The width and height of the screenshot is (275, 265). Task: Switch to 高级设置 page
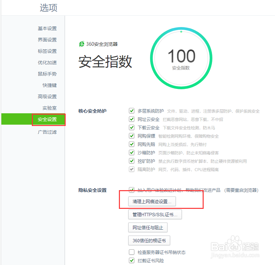click(47, 97)
